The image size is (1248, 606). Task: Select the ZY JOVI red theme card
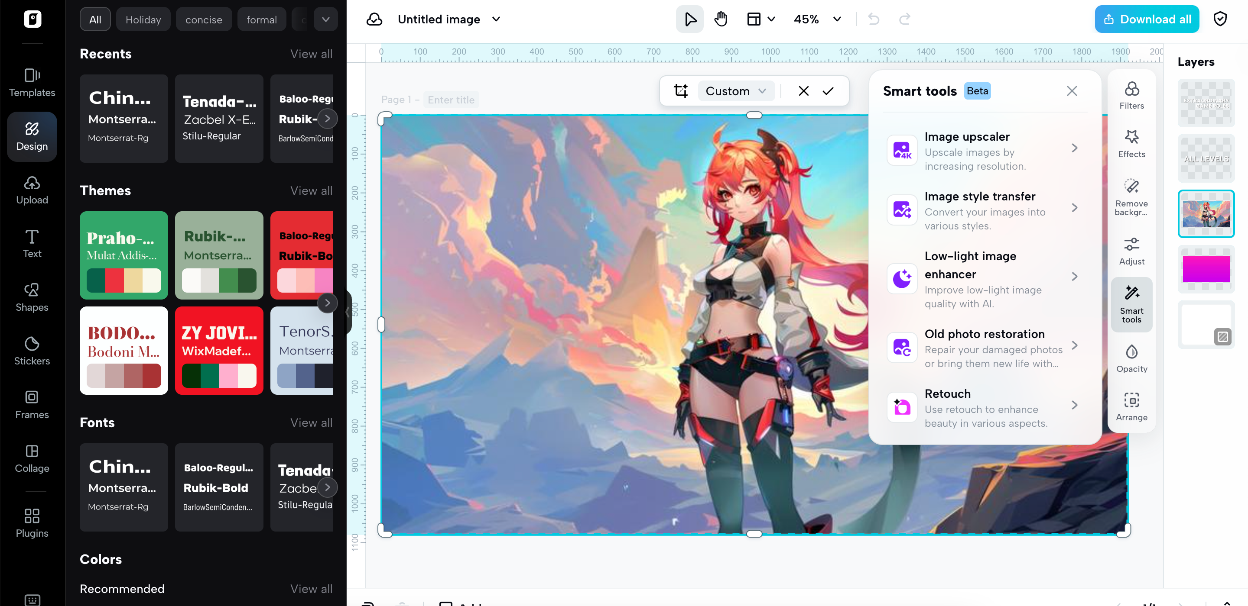tap(219, 351)
